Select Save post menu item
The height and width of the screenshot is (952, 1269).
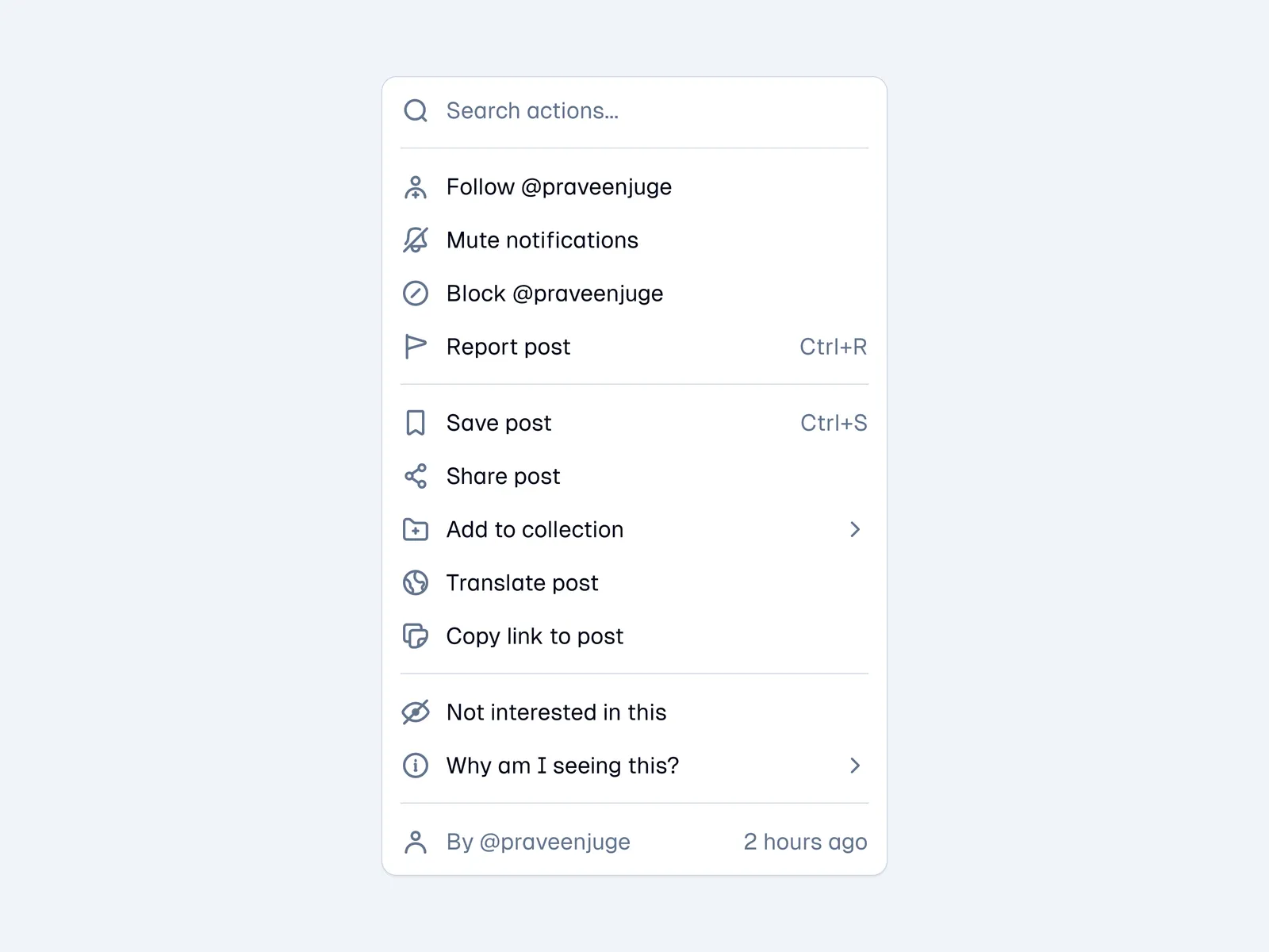click(x=499, y=423)
